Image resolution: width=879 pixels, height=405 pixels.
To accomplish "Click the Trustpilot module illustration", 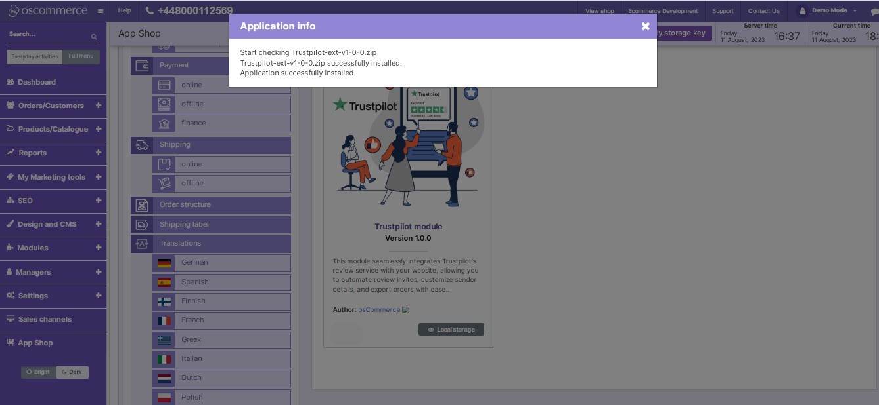I will click(x=408, y=147).
